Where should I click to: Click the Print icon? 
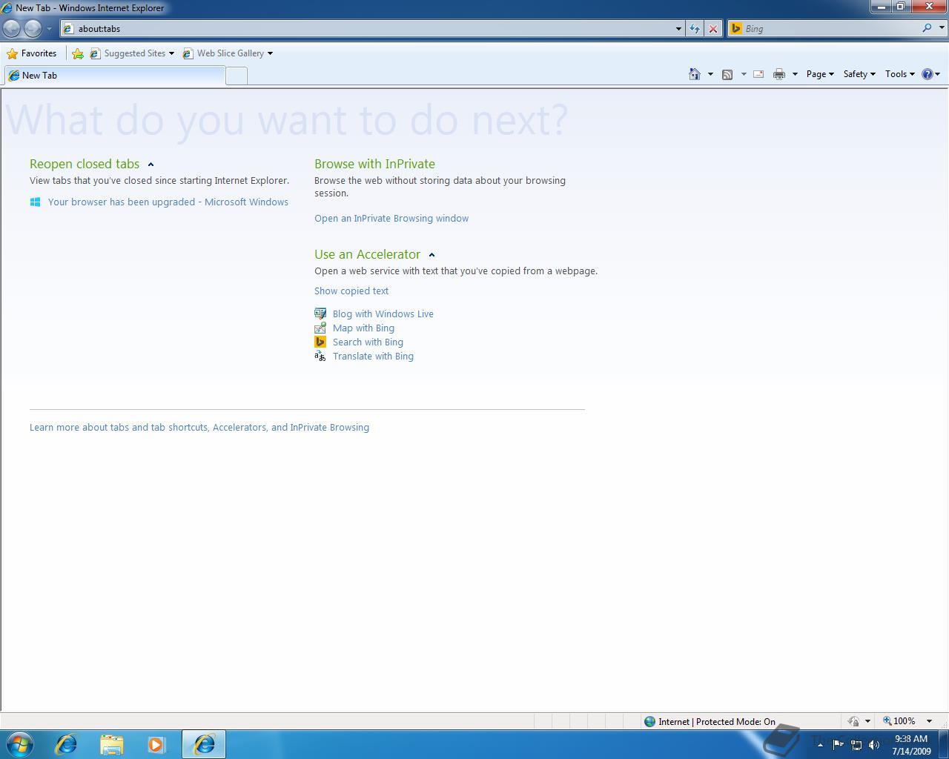[779, 74]
